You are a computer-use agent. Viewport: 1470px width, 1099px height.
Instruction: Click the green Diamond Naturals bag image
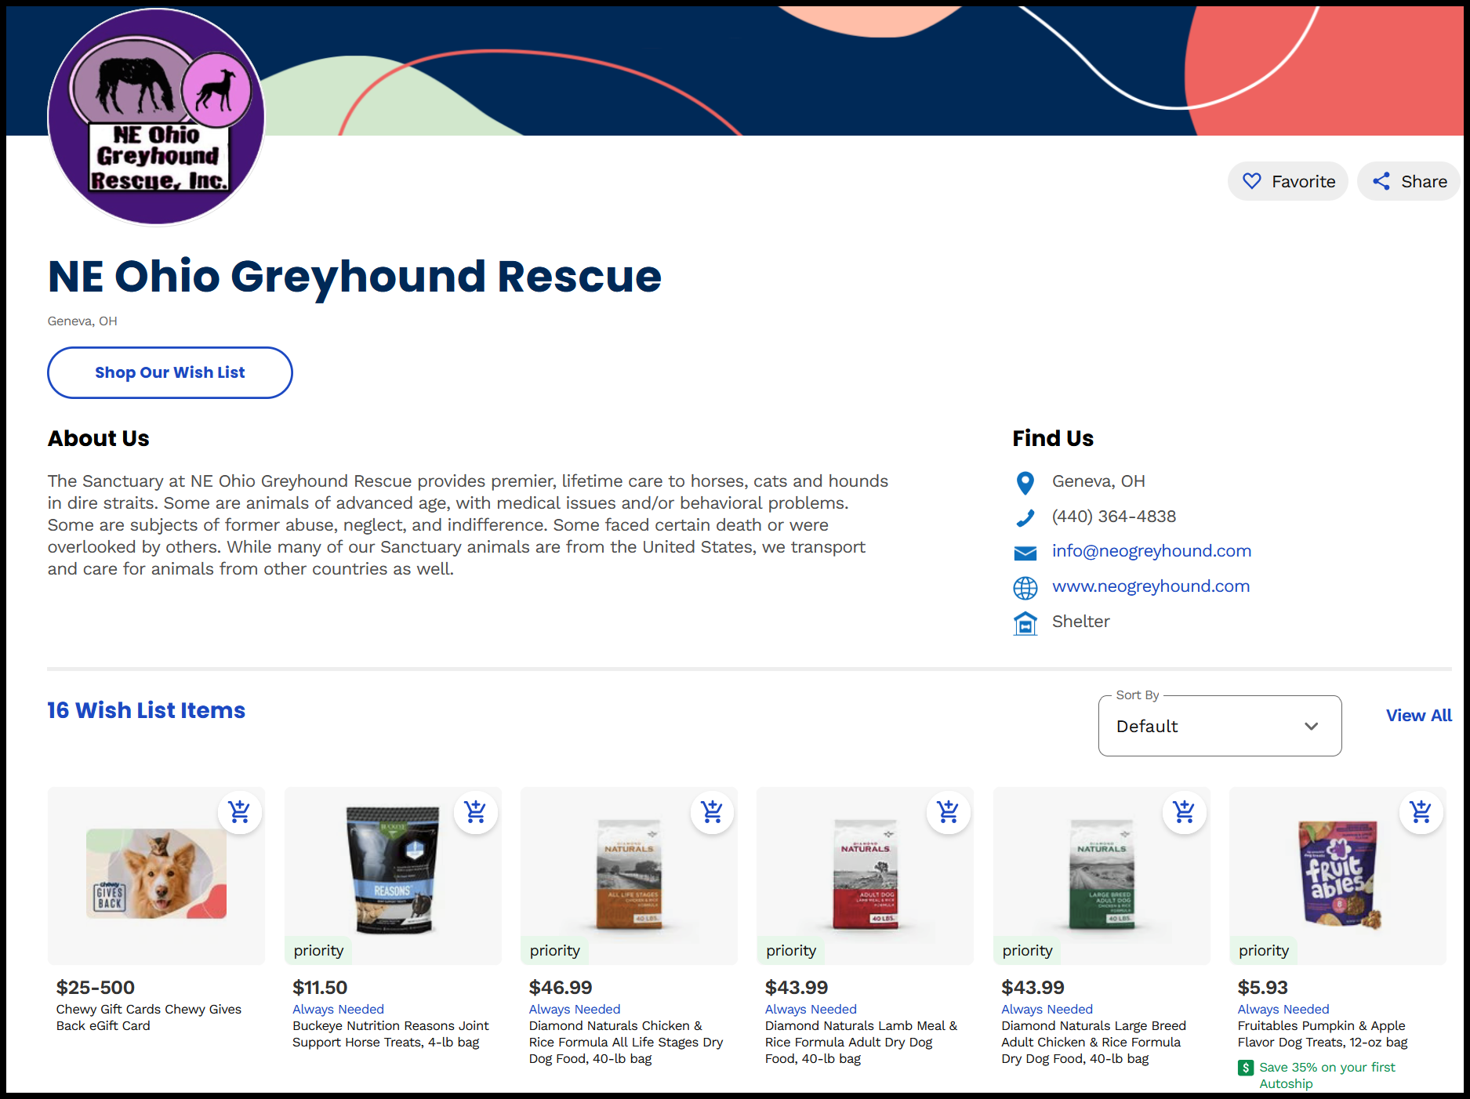[x=1102, y=874]
